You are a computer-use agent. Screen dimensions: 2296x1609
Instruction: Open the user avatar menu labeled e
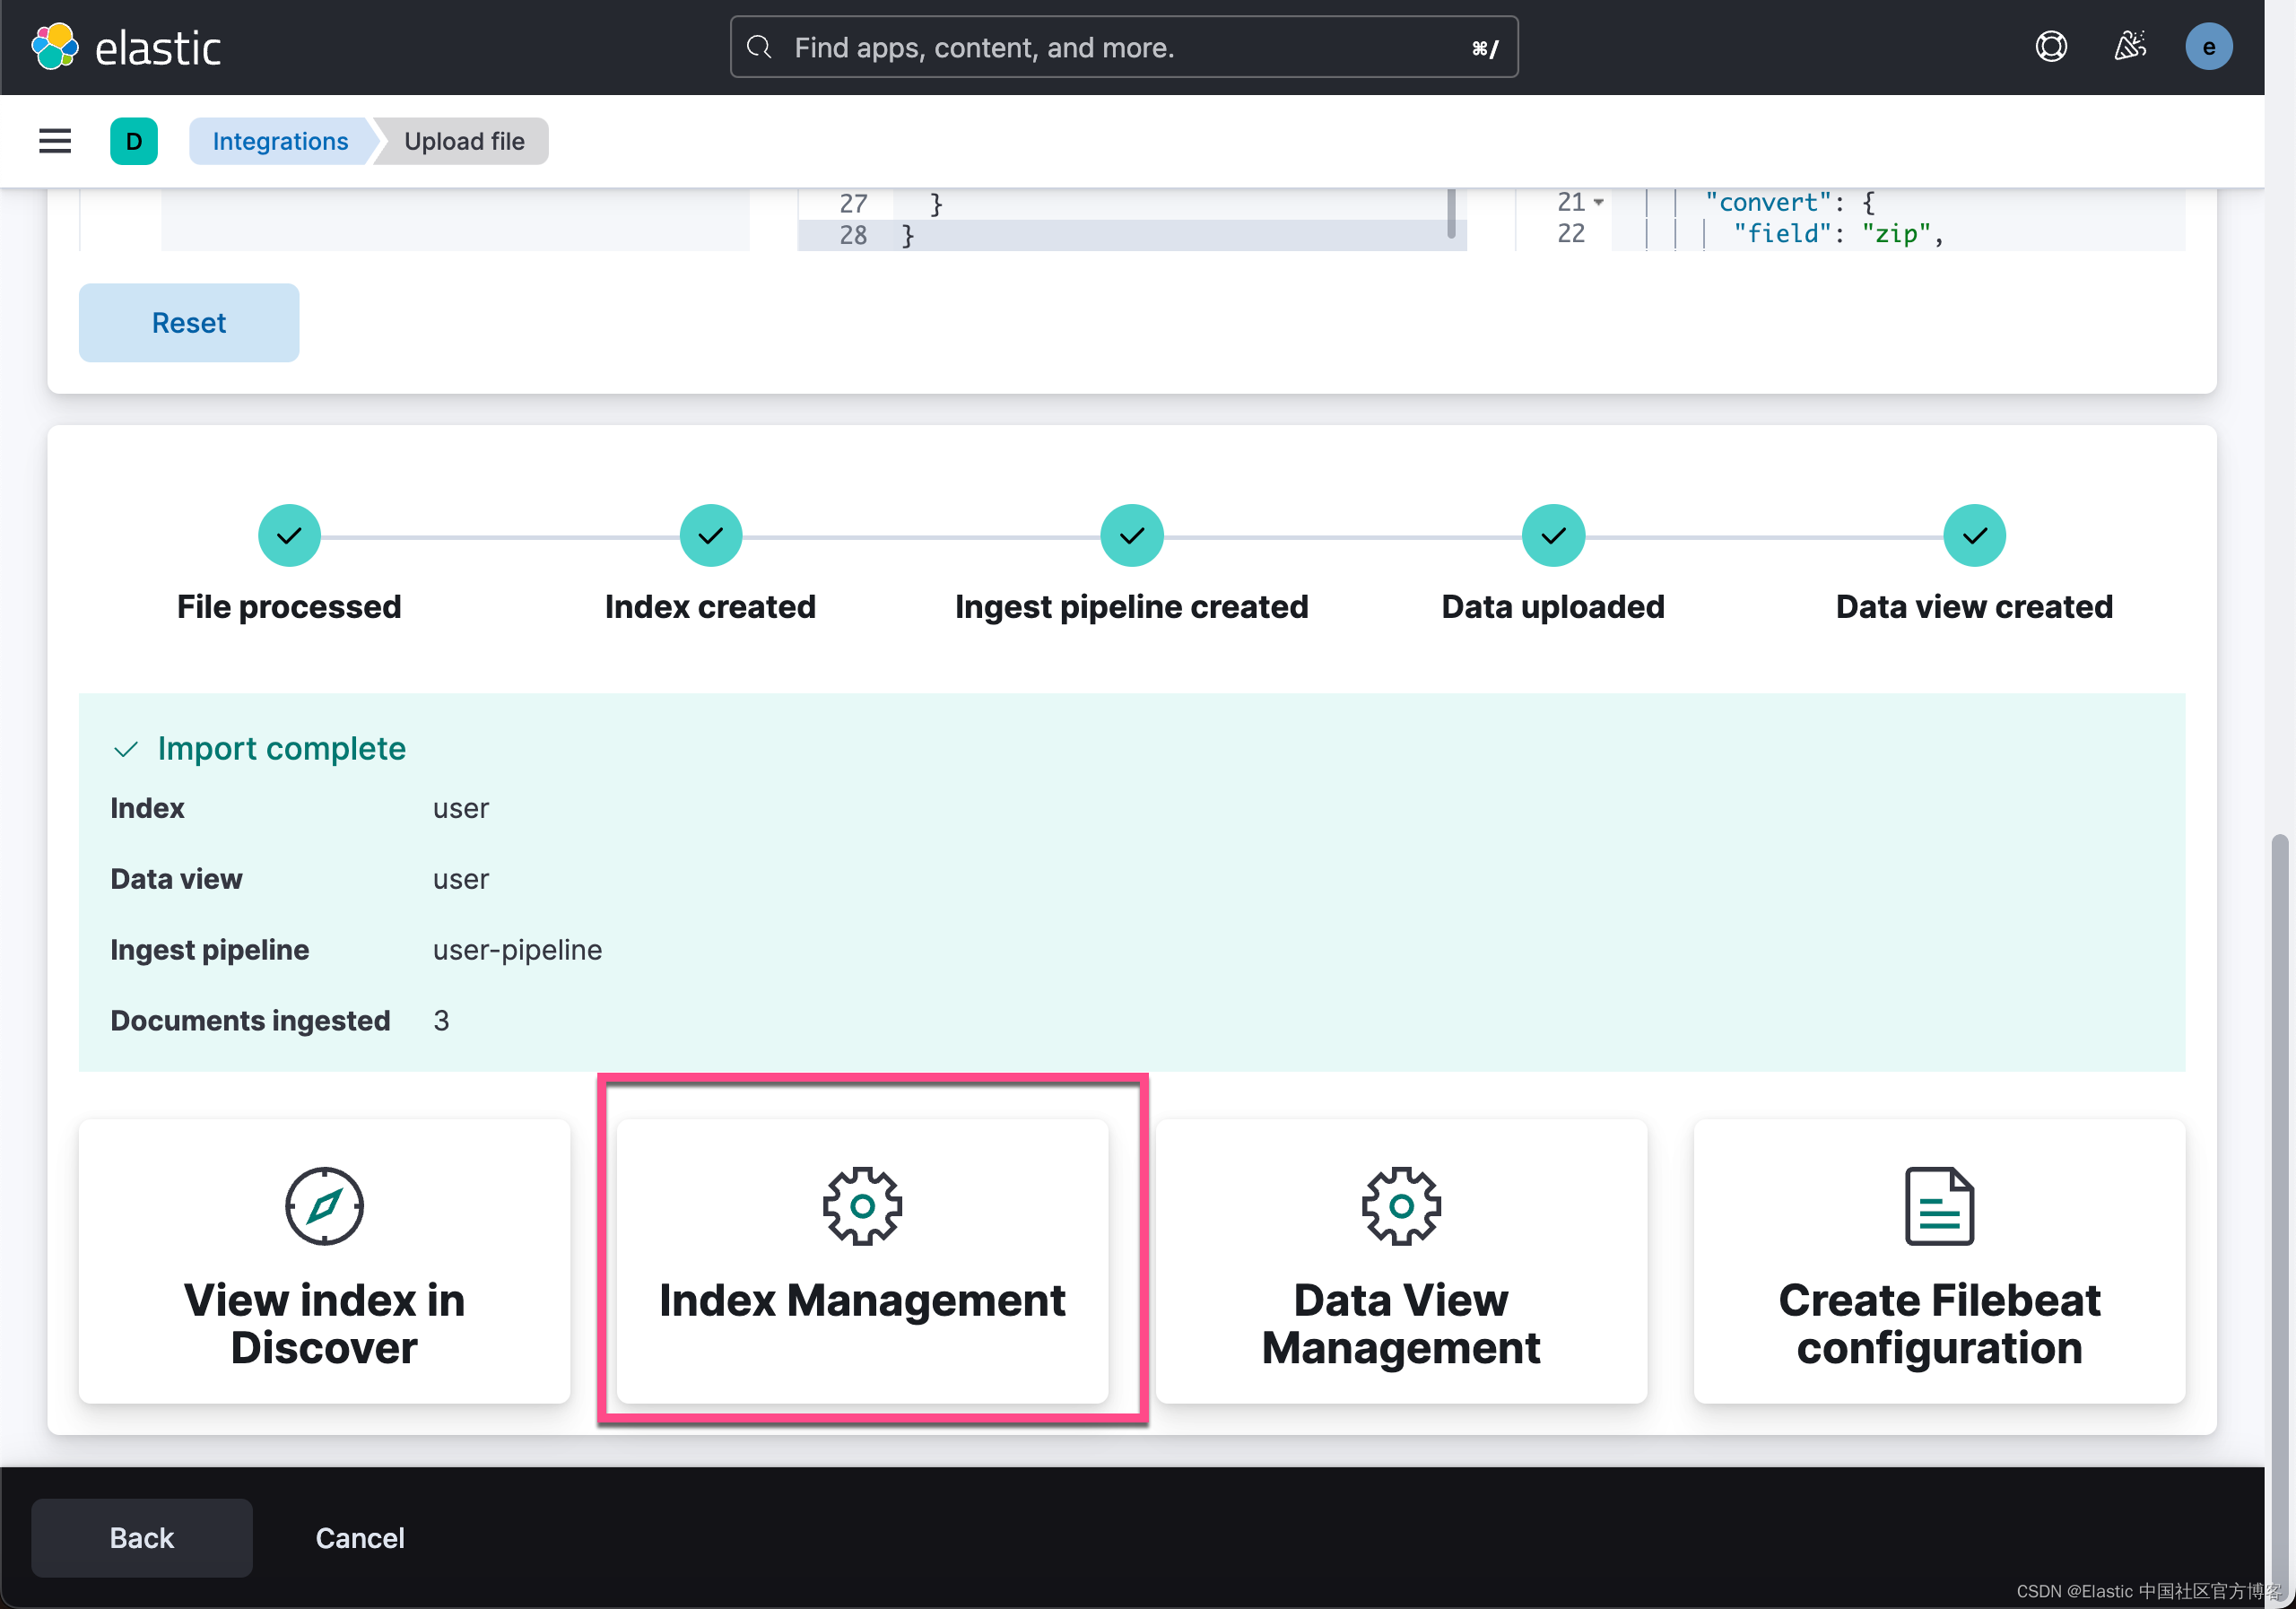(x=2209, y=46)
